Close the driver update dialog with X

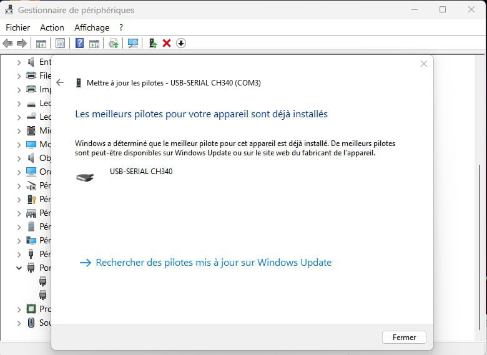(424, 64)
